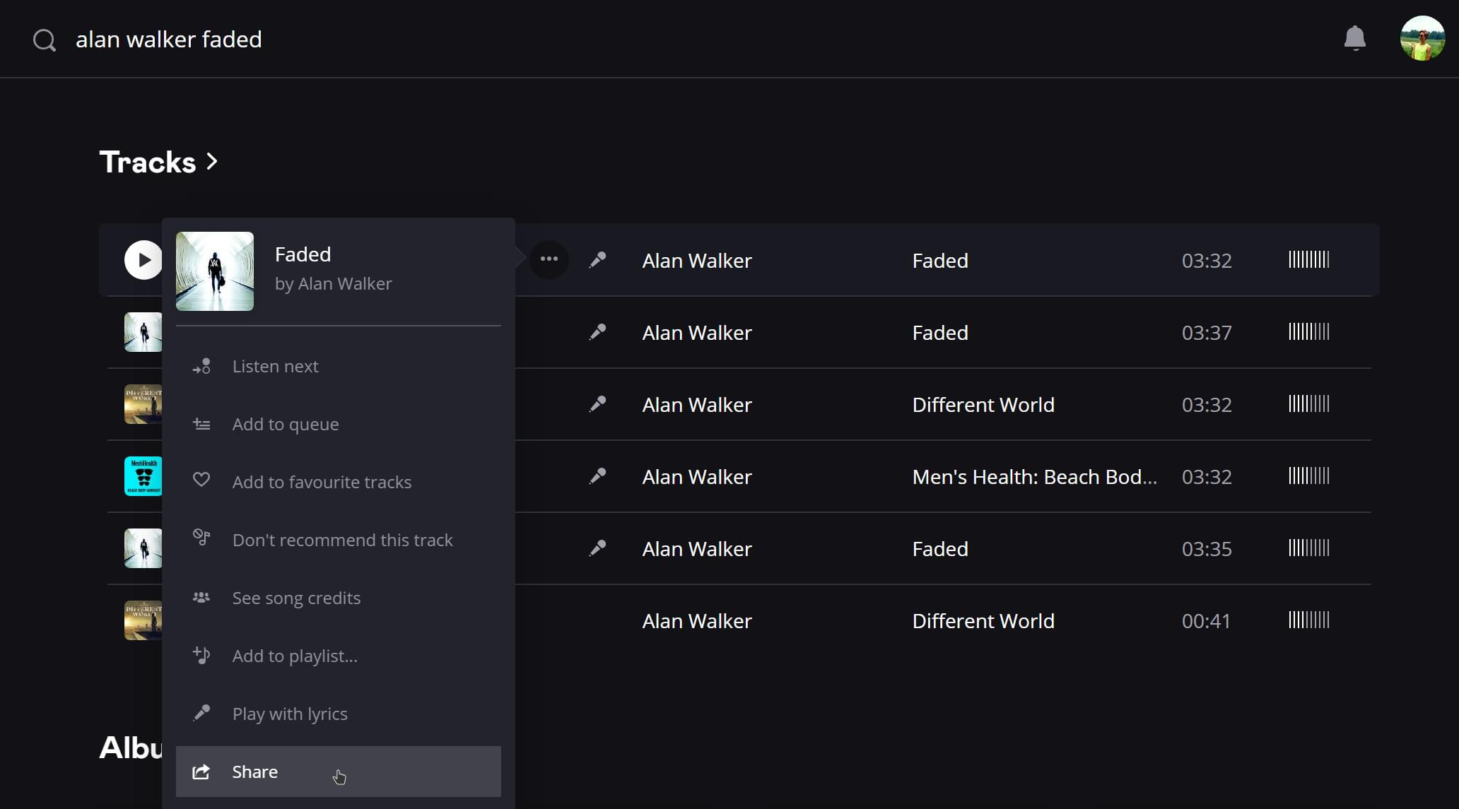
Task: Open Alan Walker artist in Faded 03:37 row
Action: point(697,333)
